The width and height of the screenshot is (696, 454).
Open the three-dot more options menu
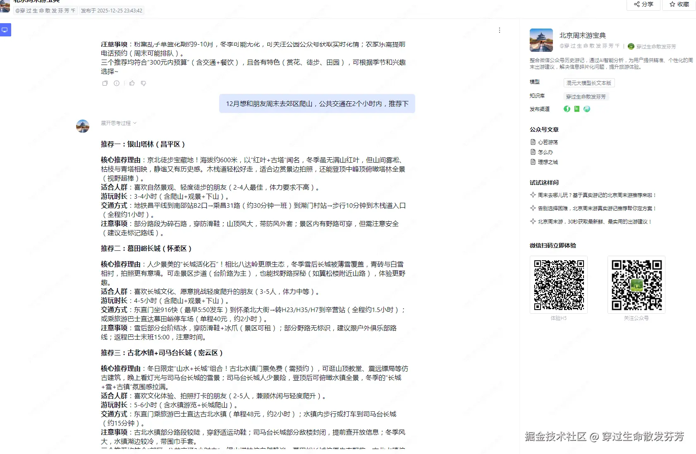pos(500,30)
